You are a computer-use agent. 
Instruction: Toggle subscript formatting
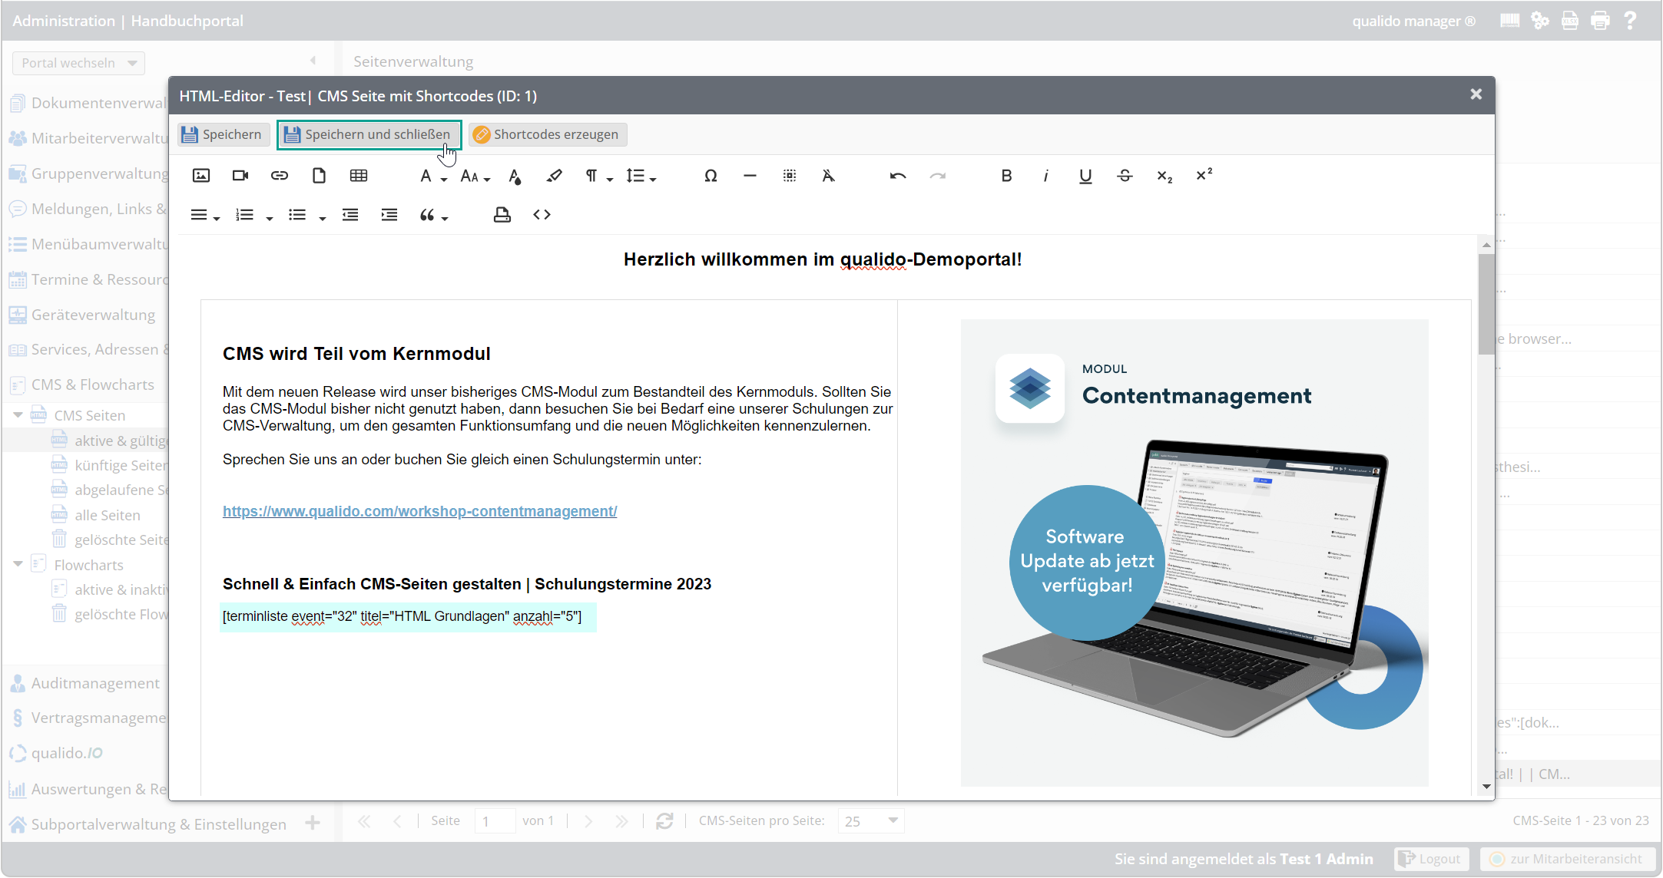1164,177
